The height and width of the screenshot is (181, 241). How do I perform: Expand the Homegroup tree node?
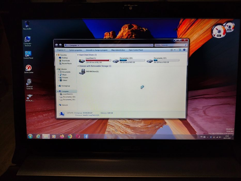pyautogui.click(x=58, y=86)
